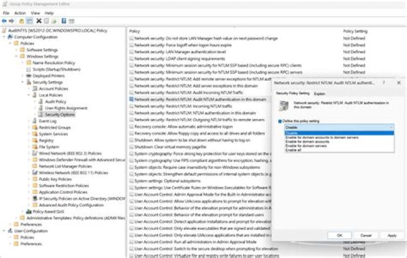Toggle the Show/Hide Action Pane toolbar icon

point(71,21)
